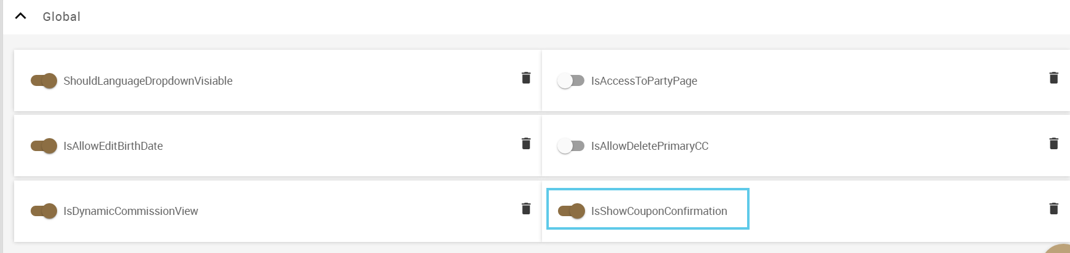Disable the IsShowCouponConfirmation toggle

(571, 211)
